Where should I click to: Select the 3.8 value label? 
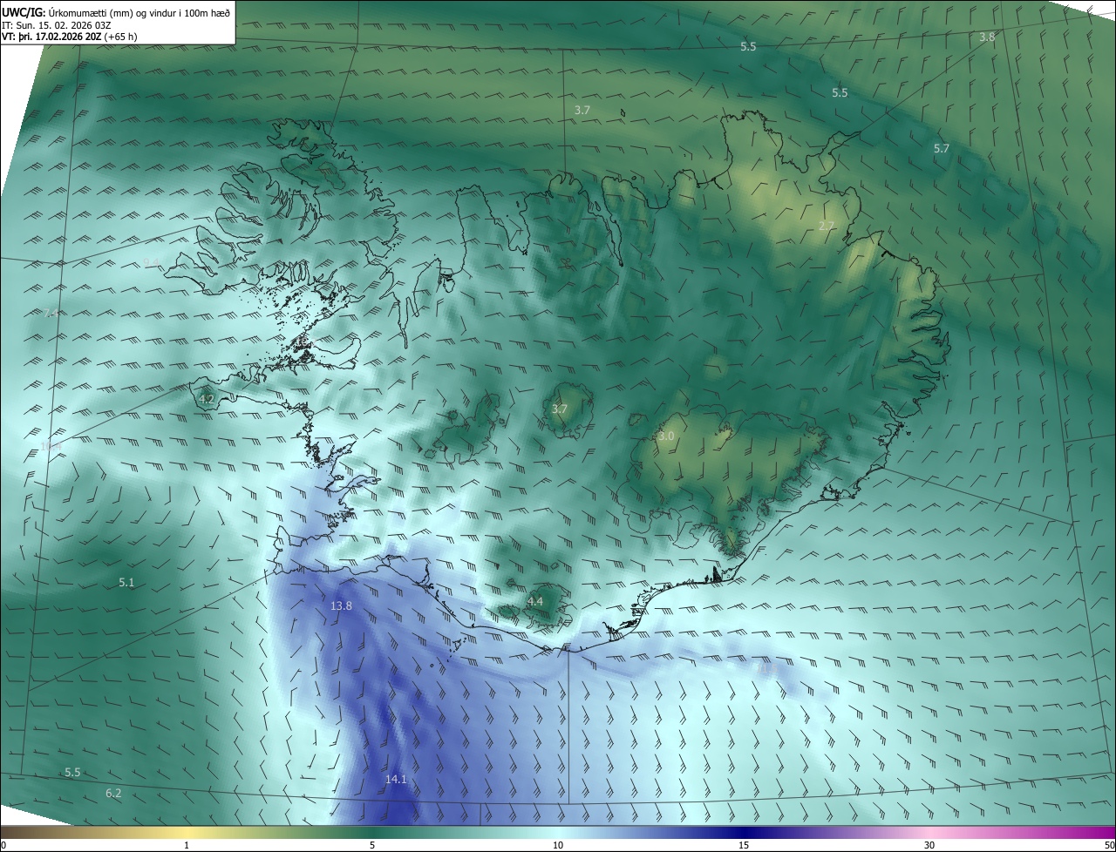(987, 37)
